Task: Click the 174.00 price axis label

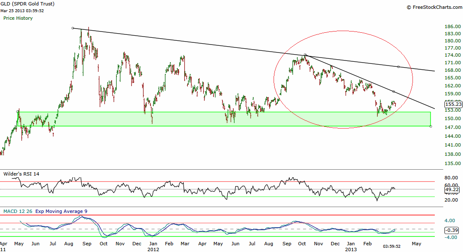Action: click(452, 55)
